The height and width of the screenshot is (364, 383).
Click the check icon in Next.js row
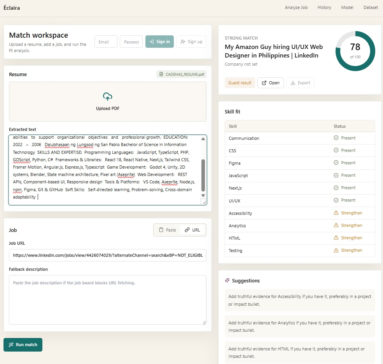point(336,188)
